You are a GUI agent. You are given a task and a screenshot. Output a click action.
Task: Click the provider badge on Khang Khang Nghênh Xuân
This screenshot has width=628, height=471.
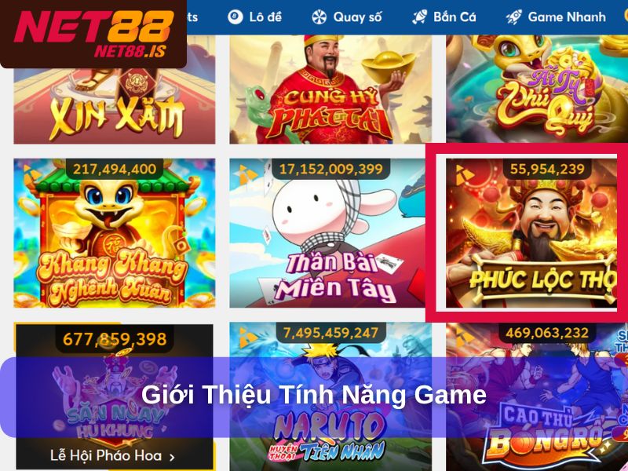(32, 173)
